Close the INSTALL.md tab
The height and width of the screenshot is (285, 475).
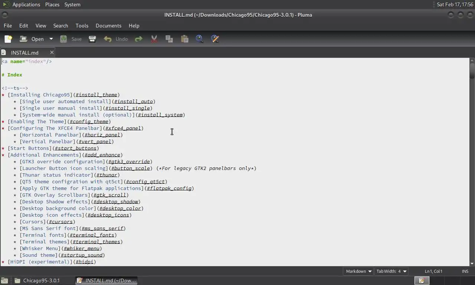(x=52, y=52)
